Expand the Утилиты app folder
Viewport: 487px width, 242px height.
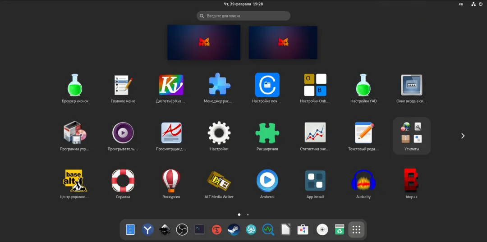412,136
